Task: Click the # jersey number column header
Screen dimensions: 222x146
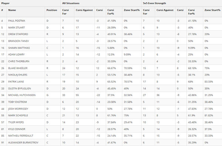Action: [x=2, y=10]
